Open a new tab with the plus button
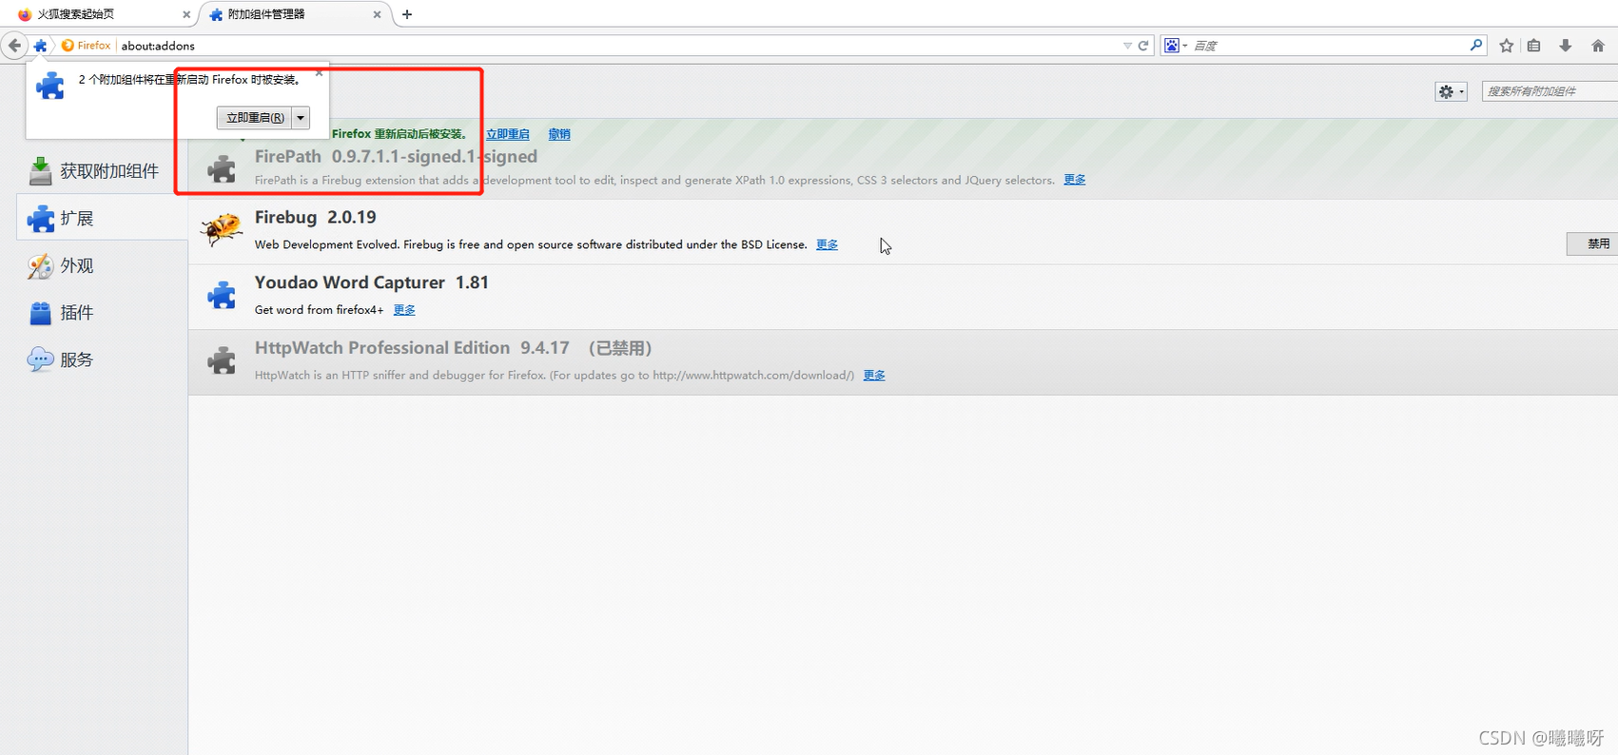Screen dimensions: 1618x755 point(407,14)
